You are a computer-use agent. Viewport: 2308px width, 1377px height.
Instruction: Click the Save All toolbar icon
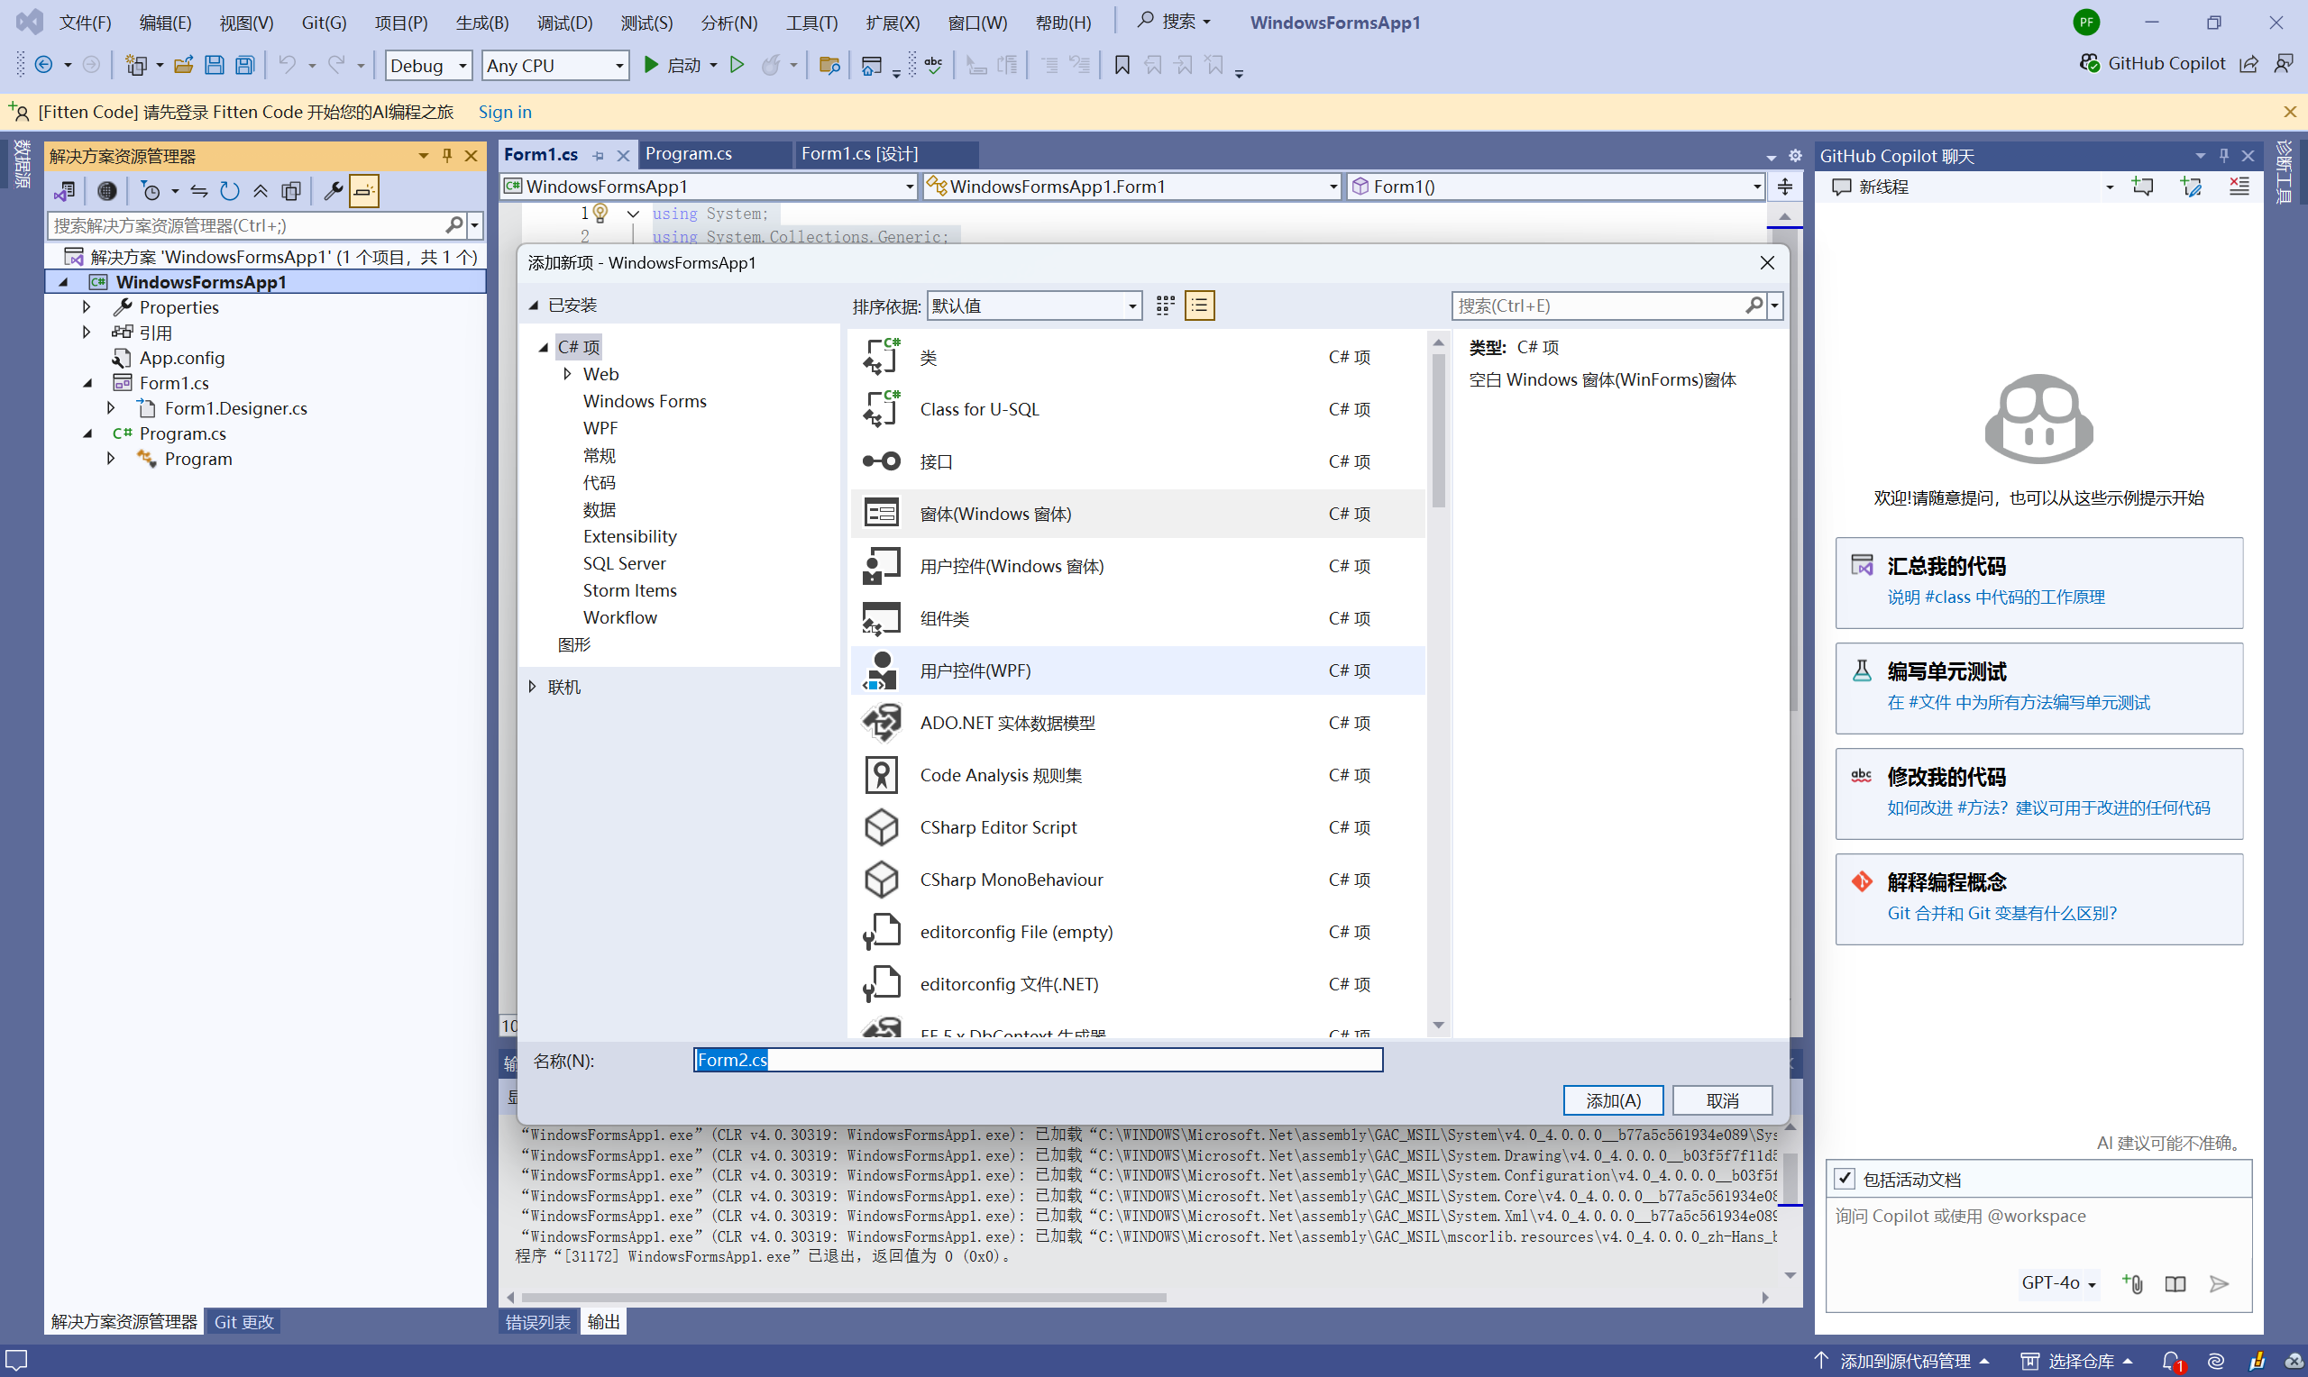tap(245, 65)
